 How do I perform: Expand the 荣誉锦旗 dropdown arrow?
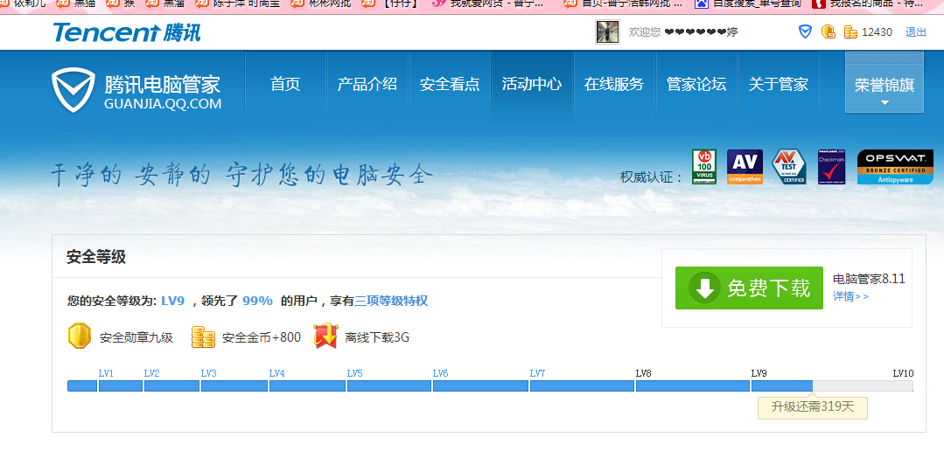pos(885,103)
